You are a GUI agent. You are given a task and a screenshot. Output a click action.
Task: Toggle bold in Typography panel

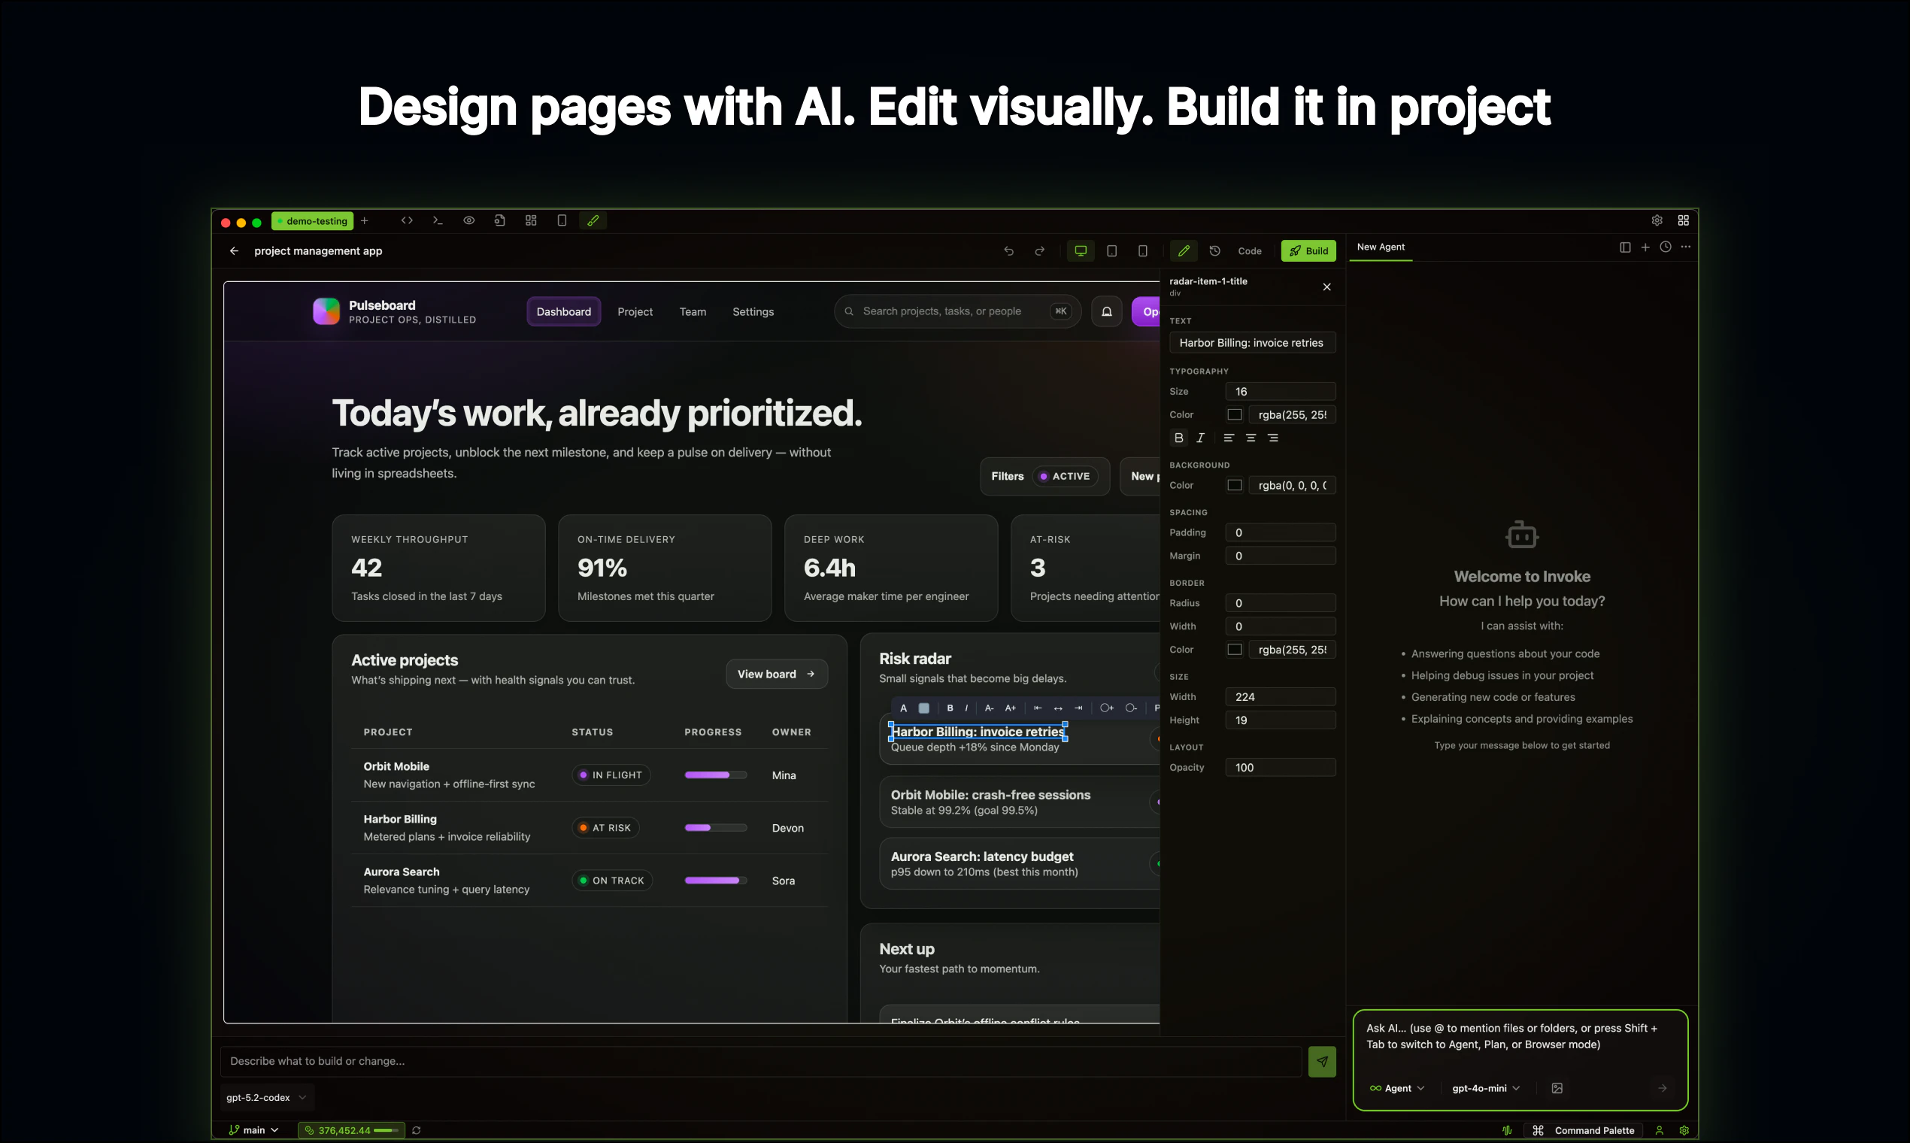click(1178, 438)
